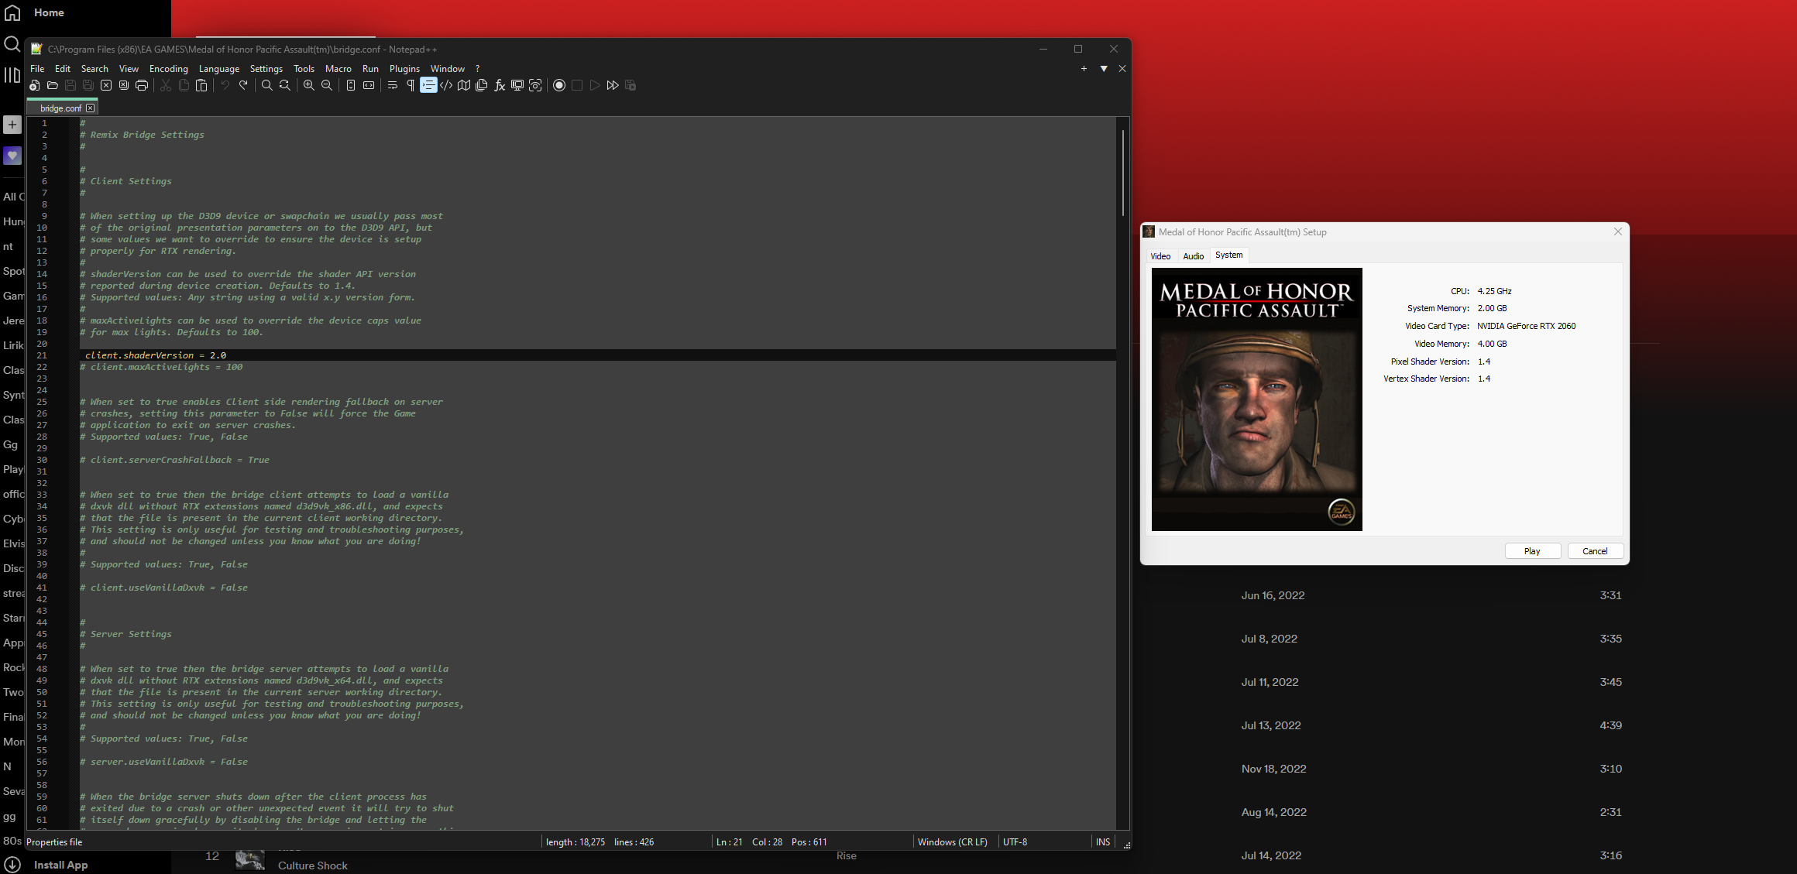Switch to the Video tab in Setup
1797x874 pixels.
coord(1160,255)
